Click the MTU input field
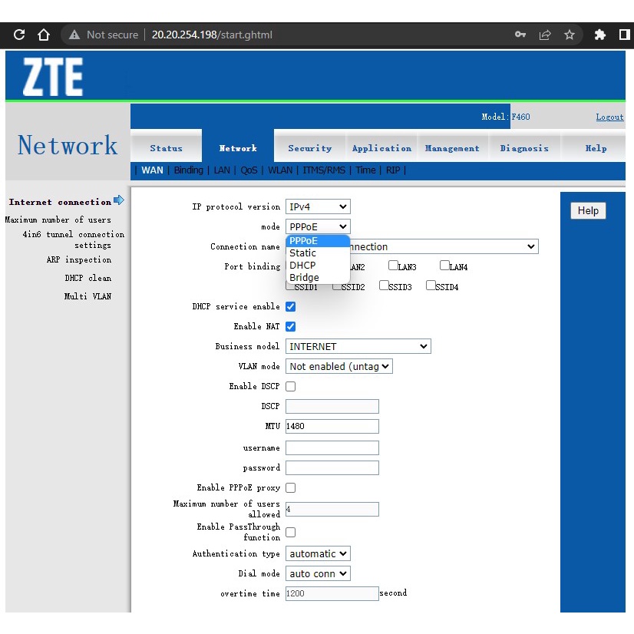This screenshot has width=634, height=634. click(332, 426)
